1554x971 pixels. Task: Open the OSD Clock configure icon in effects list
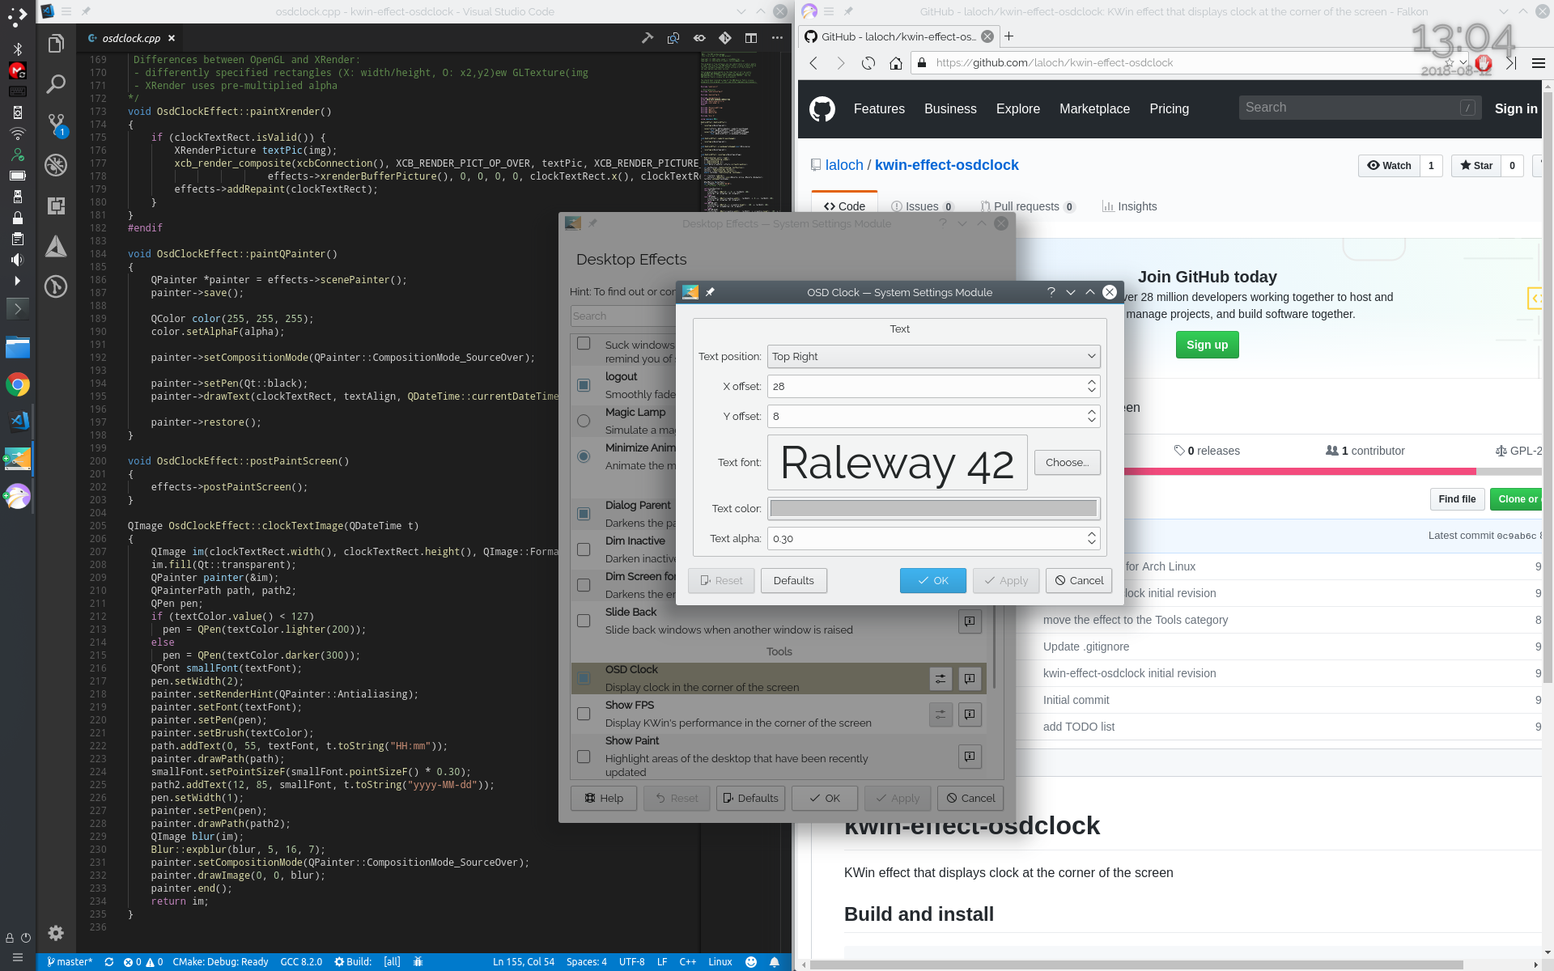tap(940, 679)
